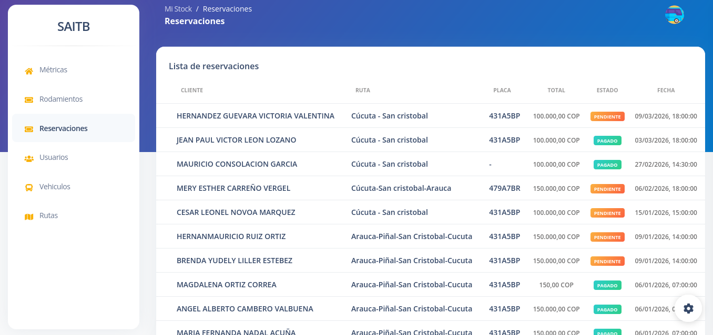Click the Rodamientos ticket icon
The height and width of the screenshot is (335, 713).
[x=29, y=100]
